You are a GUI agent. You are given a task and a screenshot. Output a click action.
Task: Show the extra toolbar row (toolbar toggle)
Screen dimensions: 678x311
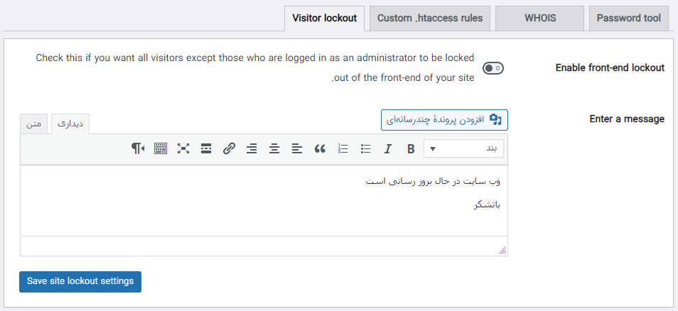coord(161,148)
